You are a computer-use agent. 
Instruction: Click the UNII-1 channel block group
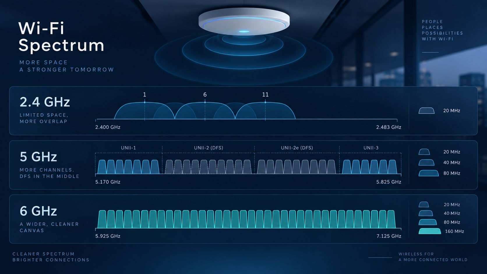128,167
